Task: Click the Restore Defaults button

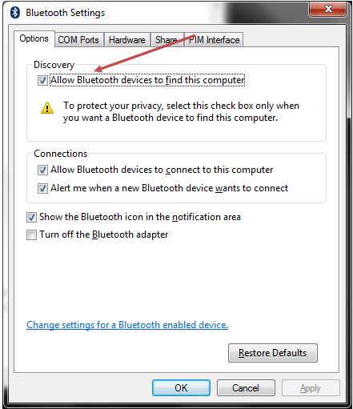Action: 273,353
